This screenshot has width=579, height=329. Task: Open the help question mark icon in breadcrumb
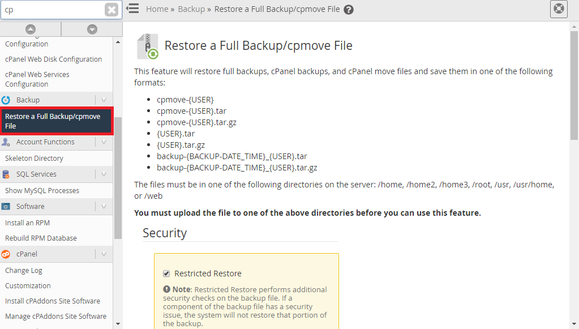coord(349,10)
